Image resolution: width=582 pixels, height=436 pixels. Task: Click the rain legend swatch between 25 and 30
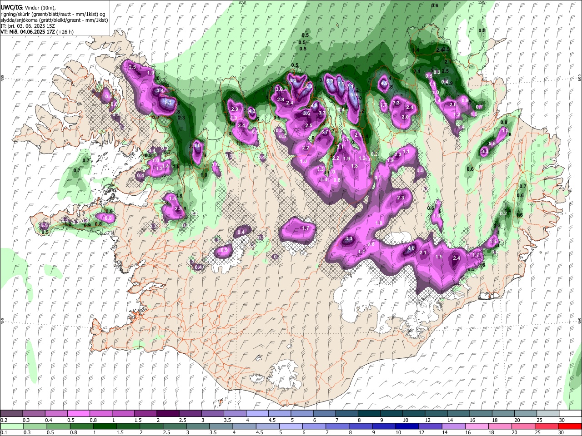tap(547, 426)
